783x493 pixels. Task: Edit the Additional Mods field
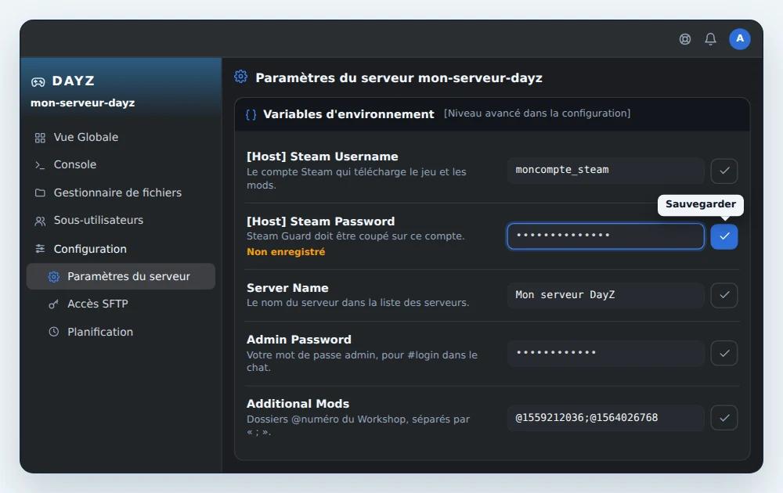tap(606, 418)
